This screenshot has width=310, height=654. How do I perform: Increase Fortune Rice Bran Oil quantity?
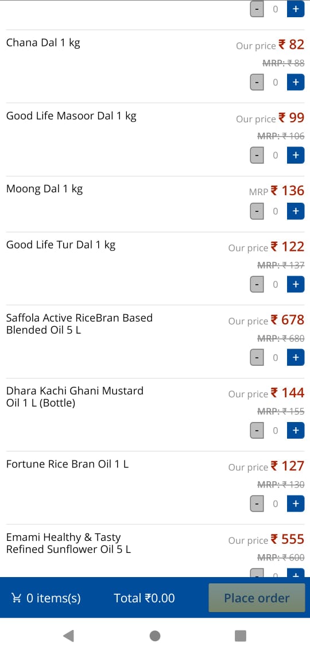296,504
